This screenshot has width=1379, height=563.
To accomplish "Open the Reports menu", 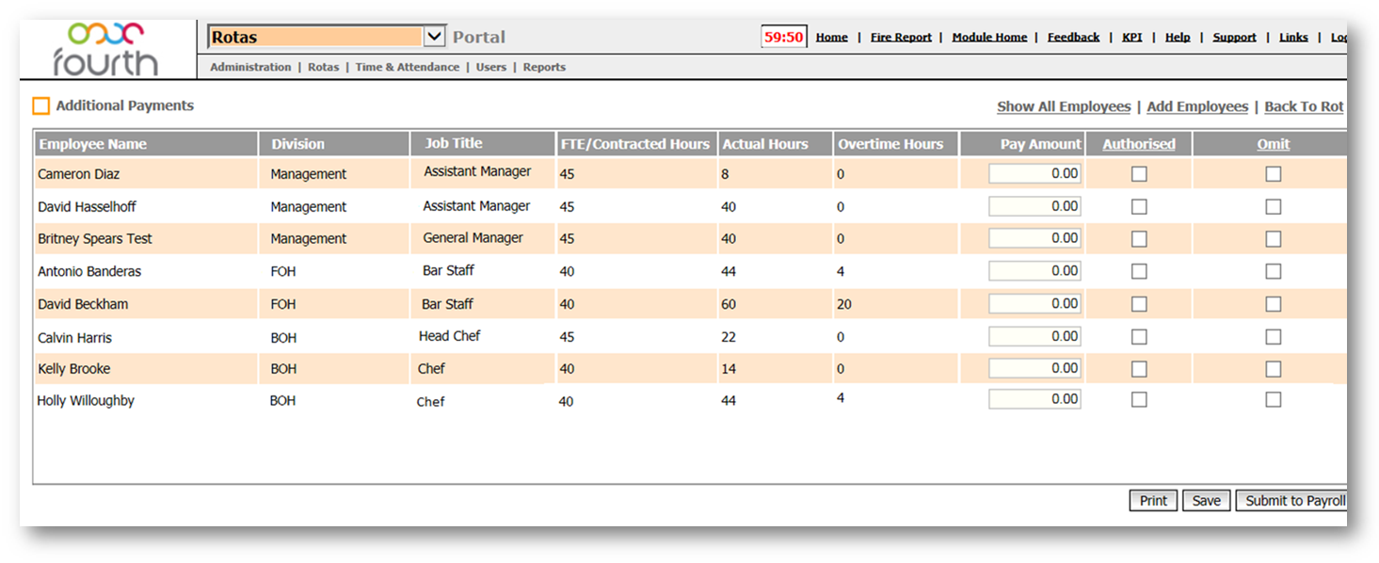I will 544,67.
